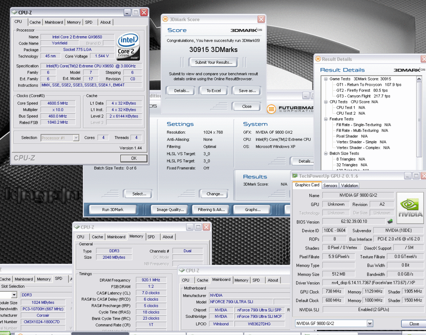Collapse the CPU Tests tree node
The image size is (426, 335).
pyautogui.click(x=326, y=102)
